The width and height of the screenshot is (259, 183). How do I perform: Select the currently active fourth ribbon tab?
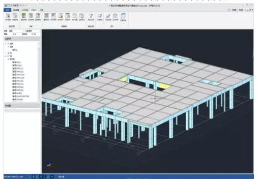pos(34,10)
